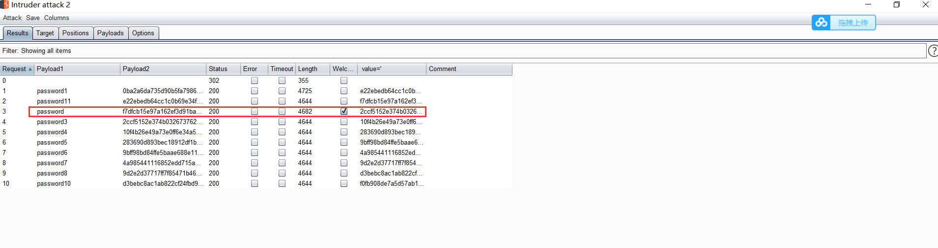Click Payload2 cell starting 0ba2a6da735d
The width and height of the screenshot is (938, 248).
click(163, 91)
